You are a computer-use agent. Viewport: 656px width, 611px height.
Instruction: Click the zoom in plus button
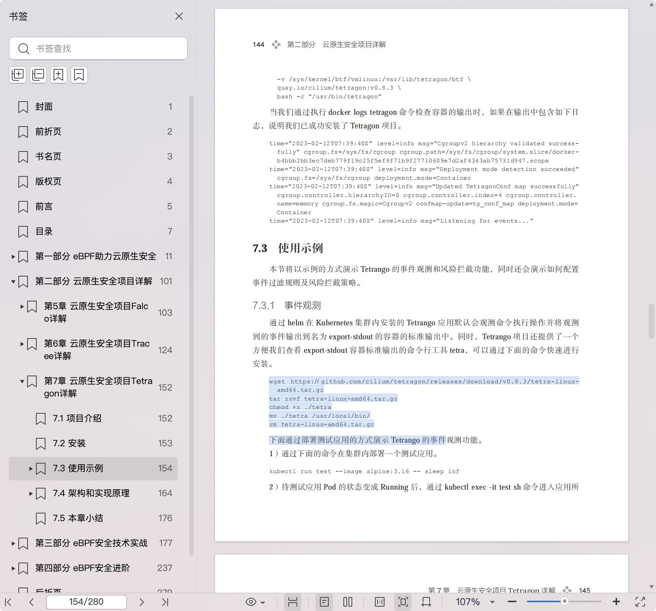tap(616, 602)
